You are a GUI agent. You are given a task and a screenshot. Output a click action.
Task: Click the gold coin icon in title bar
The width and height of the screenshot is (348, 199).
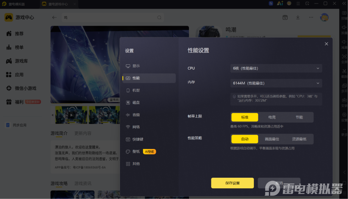coord(289,4)
